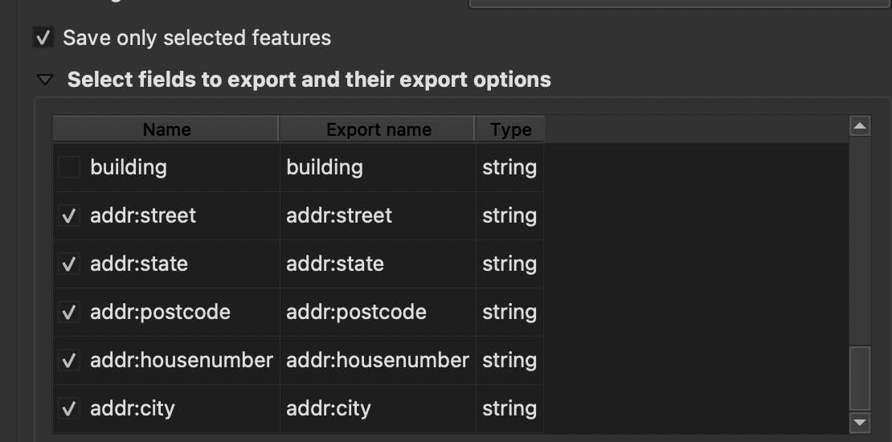This screenshot has width=892, height=442.
Task: Disable addr:postcode field export checkbox
Action: tap(70, 313)
